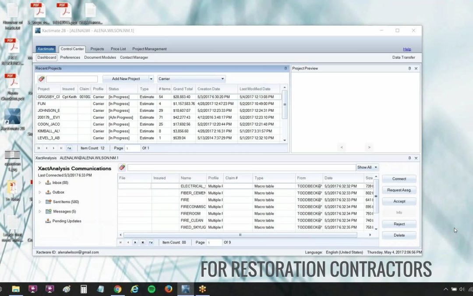Open Calculator from the taskbar

tap(84, 289)
